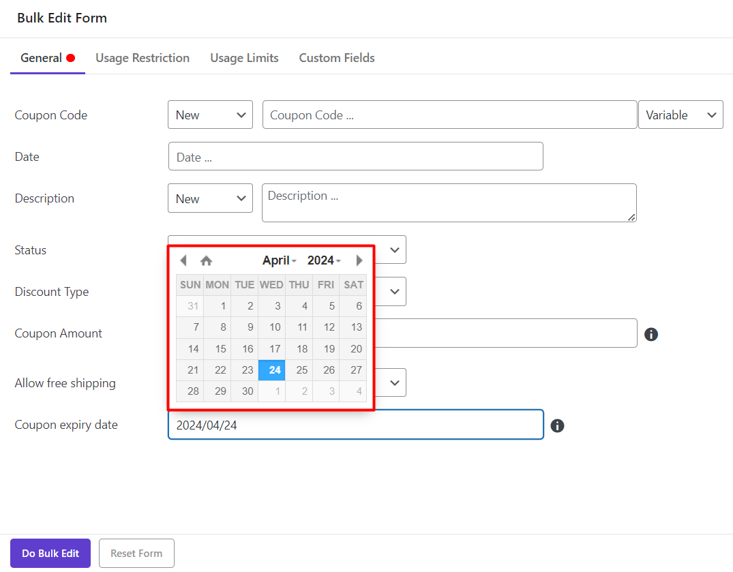
Task: Switch to Usage Restriction tab
Action: tap(143, 58)
